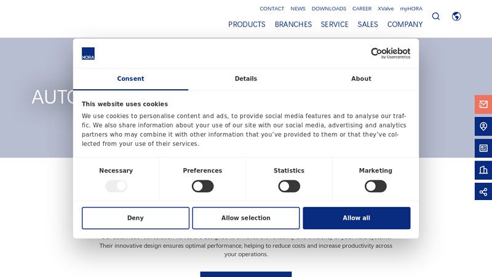The width and height of the screenshot is (492, 277).
Task: Expand the COMPANY navigation menu
Action: tap(405, 25)
